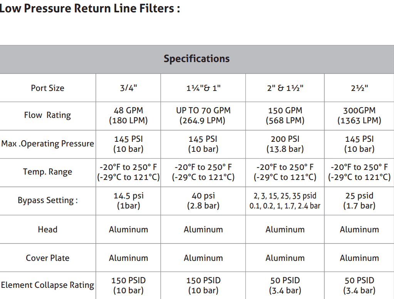Select the 200 PSI (13.8 bar) cell
This screenshot has width=394, height=299.
(x=285, y=144)
